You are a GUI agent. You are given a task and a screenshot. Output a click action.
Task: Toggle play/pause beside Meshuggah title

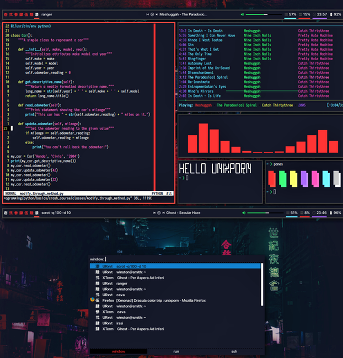(x=152, y=14)
